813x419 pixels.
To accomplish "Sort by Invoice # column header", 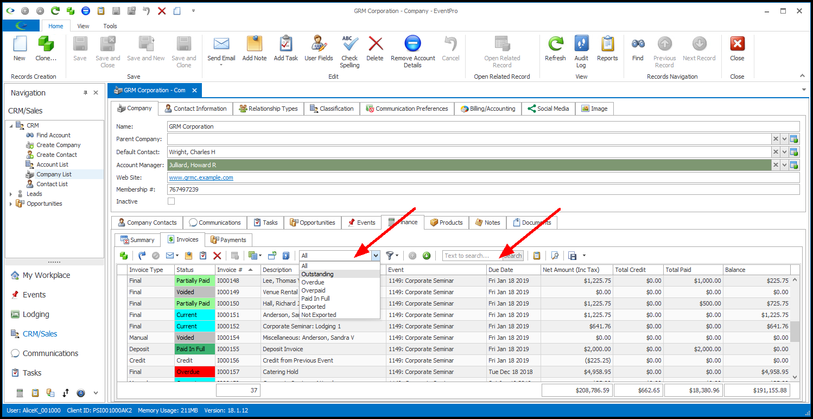I will pos(237,270).
